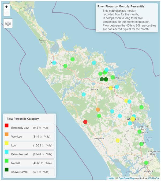The width and height of the screenshot is (161, 181).
Task: Click the Kaikohe town label
Action: 94,89
